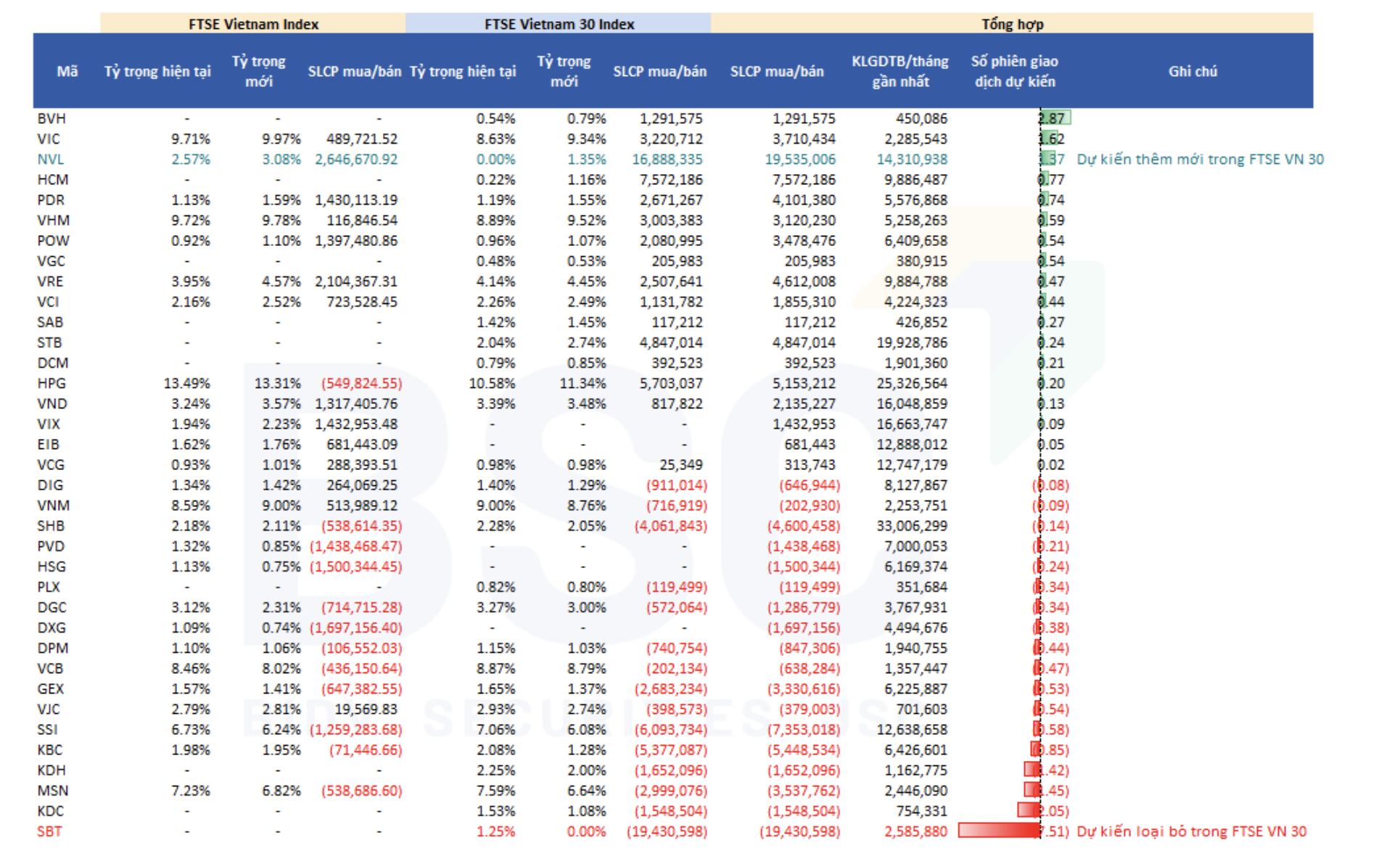
Task: Click the HPG ticker in the Mã column
Action: (52, 383)
